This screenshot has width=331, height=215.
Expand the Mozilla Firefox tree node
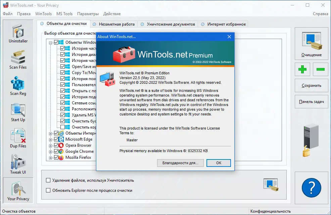[x=50, y=158]
